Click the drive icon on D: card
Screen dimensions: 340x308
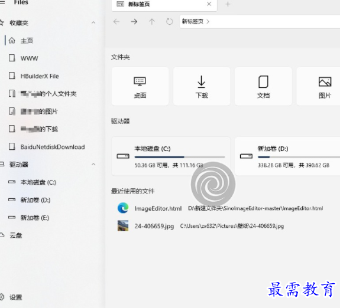(246, 156)
